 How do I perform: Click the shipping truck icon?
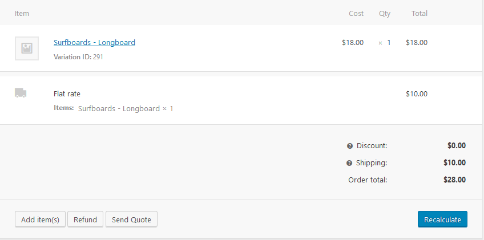tap(21, 93)
